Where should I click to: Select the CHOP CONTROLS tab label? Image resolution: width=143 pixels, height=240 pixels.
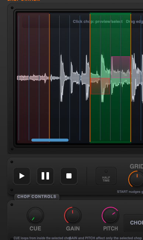37,196
